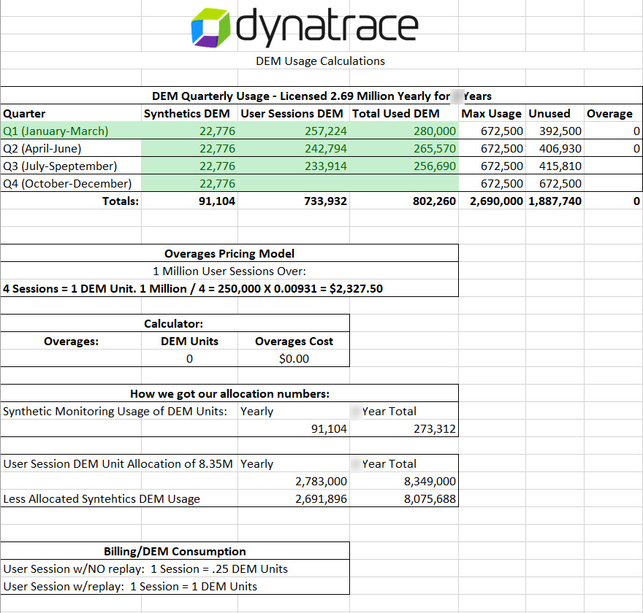Select the "Overages:" label in the calculator
Screen dimensions: 643x613
click(x=72, y=342)
